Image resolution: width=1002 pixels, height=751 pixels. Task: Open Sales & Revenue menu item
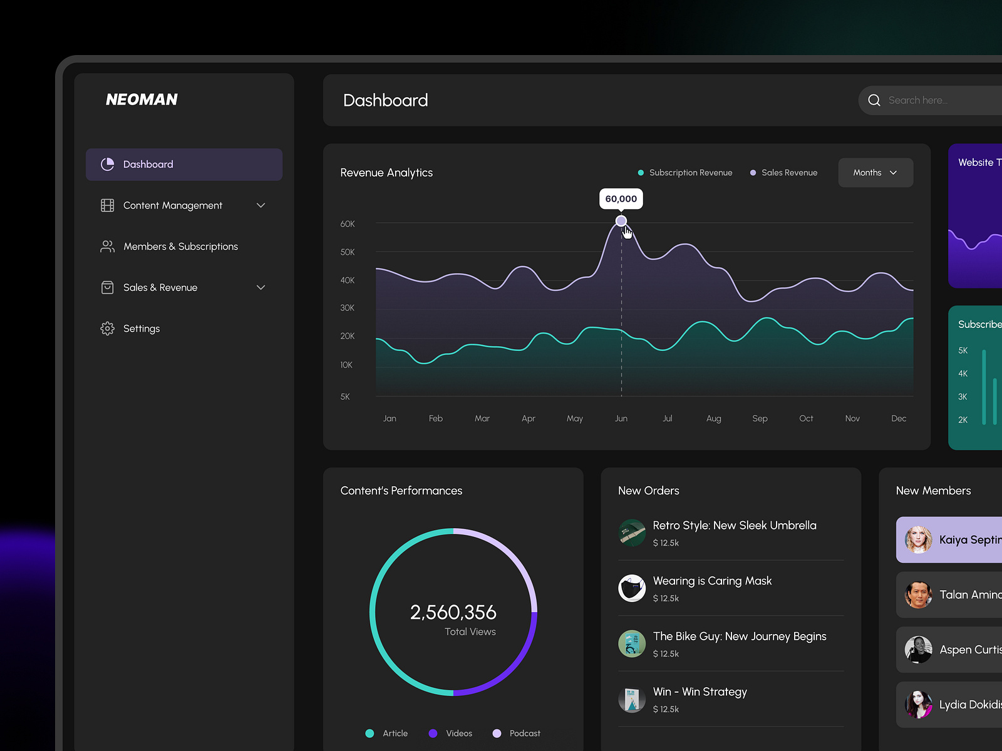184,287
